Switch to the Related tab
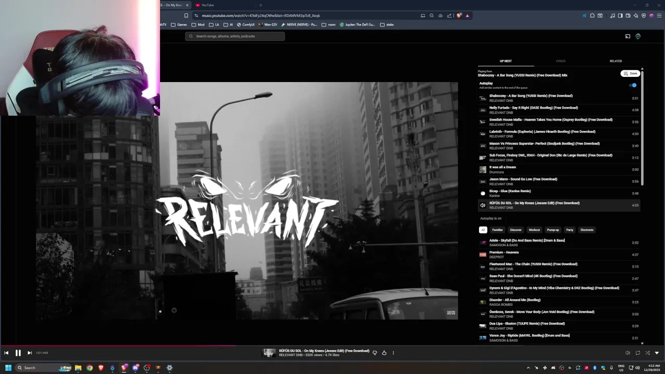This screenshot has width=665, height=374. (616, 61)
